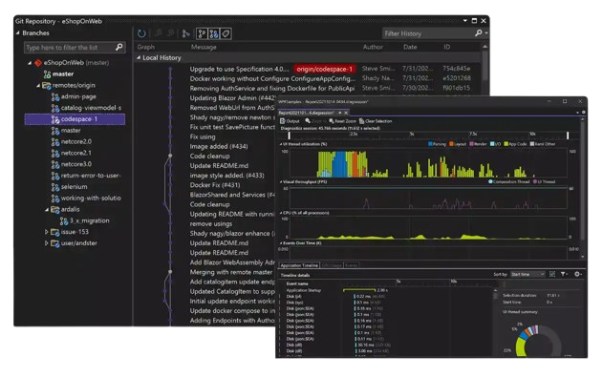The width and height of the screenshot is (603, 377).
Task: Select the netcore3.0 branch
Action: (72, 164)
